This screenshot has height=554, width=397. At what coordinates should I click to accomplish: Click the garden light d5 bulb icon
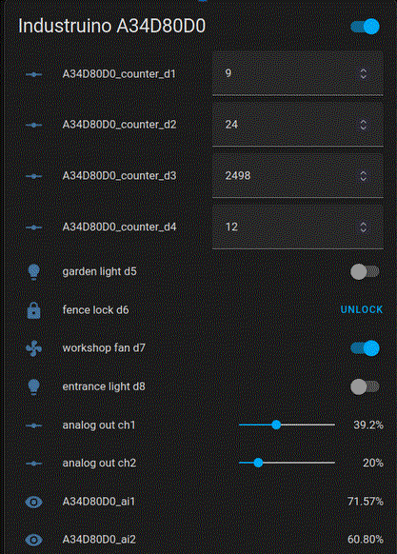click(x=33, y=271)
